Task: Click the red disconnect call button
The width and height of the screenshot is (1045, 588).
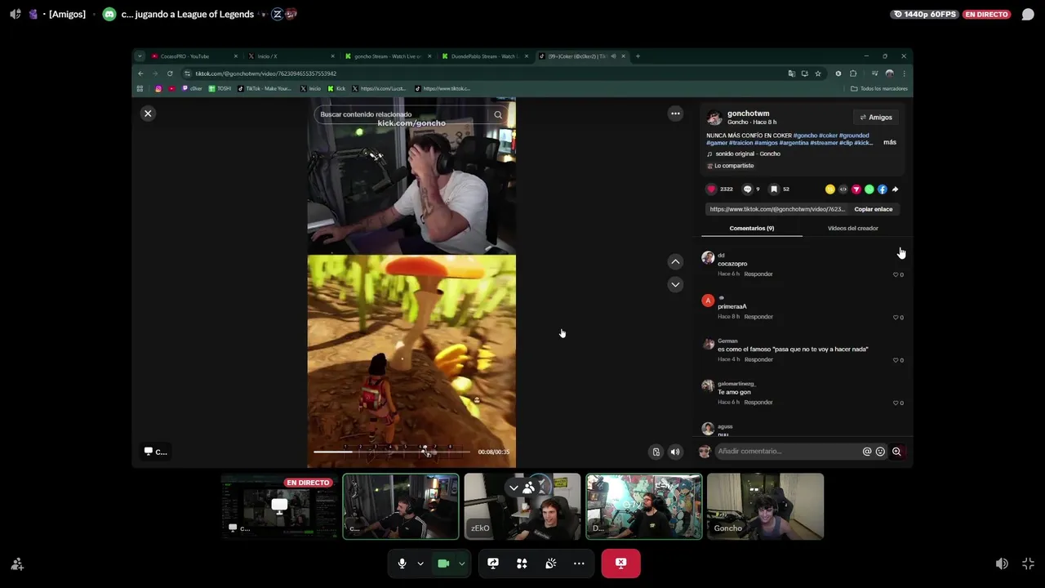Action: [620, 563]
